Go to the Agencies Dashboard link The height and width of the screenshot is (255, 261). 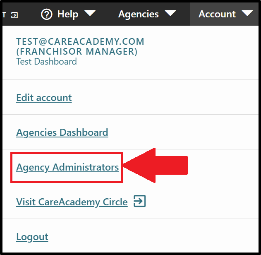62,133
